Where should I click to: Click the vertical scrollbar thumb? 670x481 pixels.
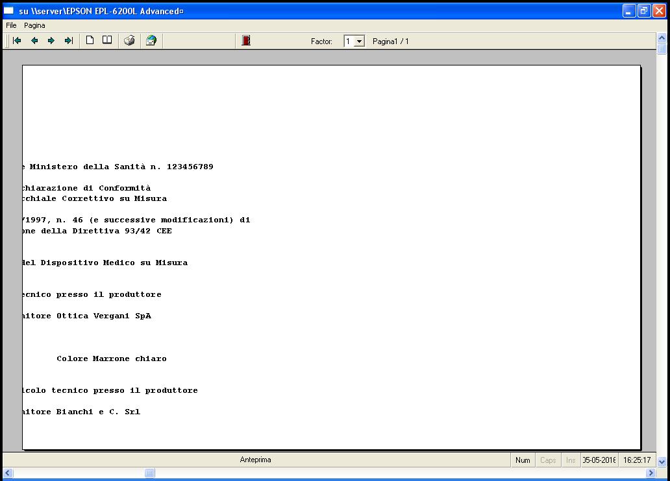click(662, 49)
